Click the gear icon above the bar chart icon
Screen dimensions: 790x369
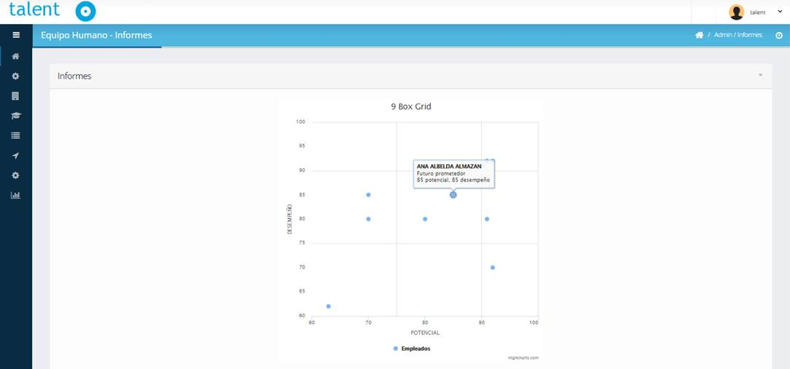15,175
